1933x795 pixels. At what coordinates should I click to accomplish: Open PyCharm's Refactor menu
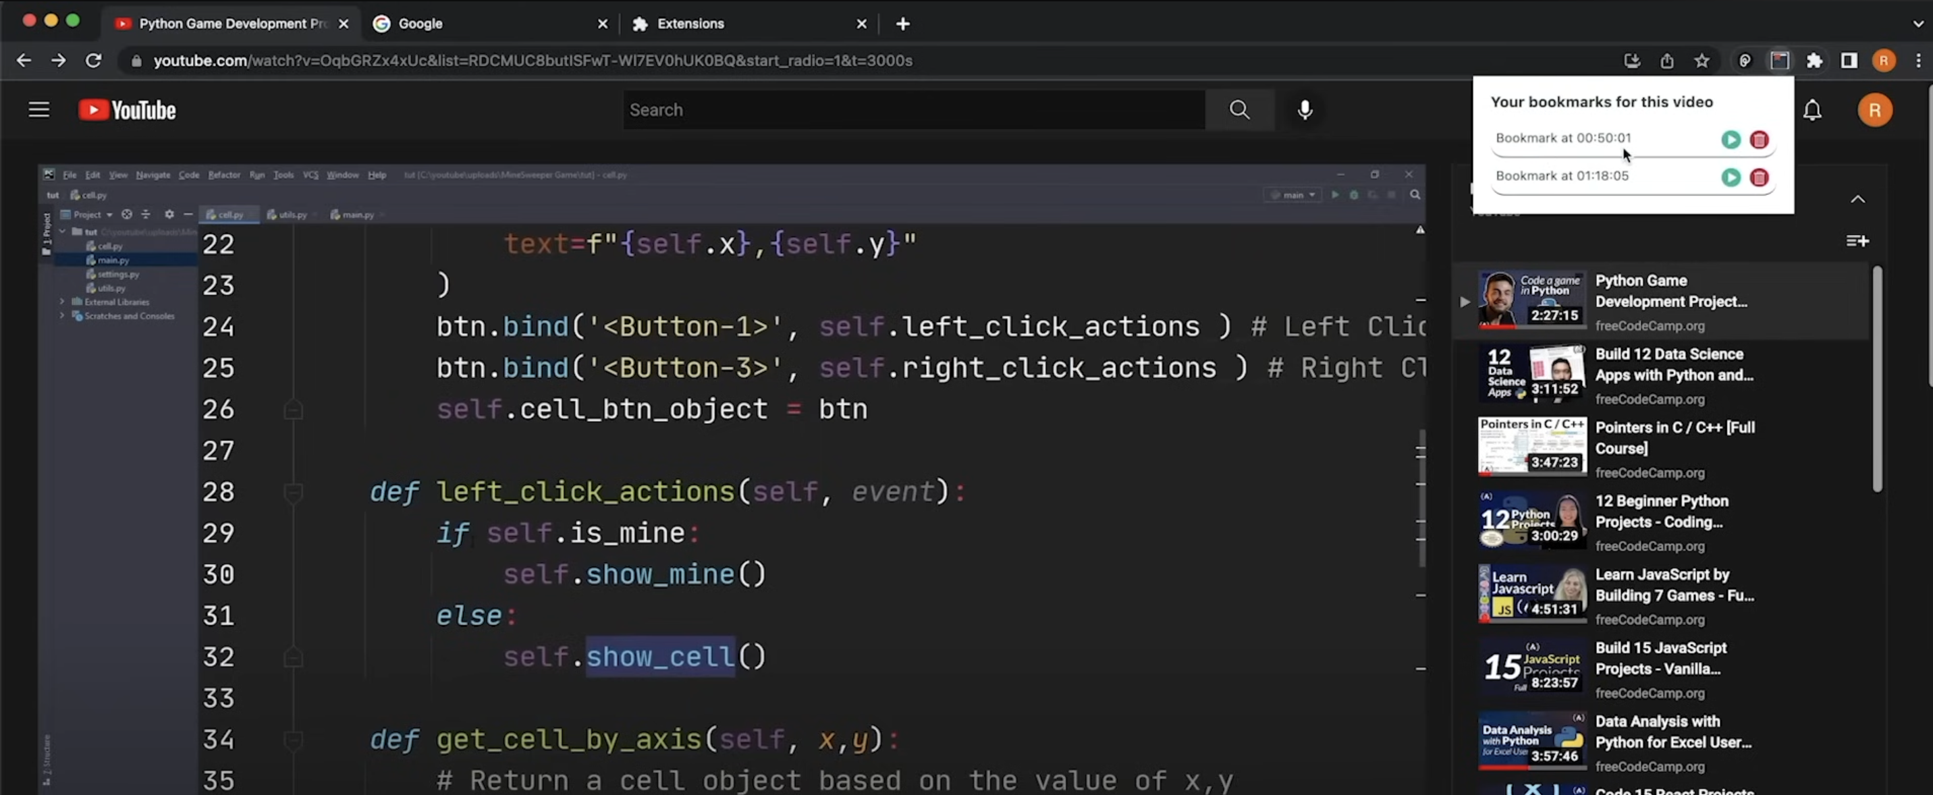223,175
